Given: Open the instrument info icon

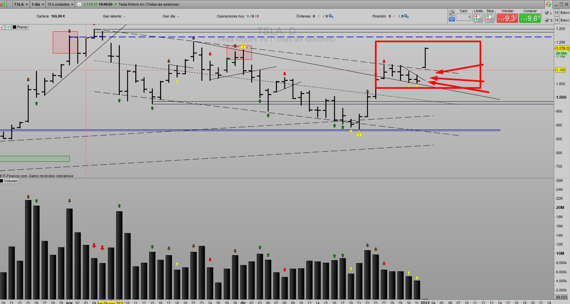Looking at the screenshot, I should [x=79, y=4].
